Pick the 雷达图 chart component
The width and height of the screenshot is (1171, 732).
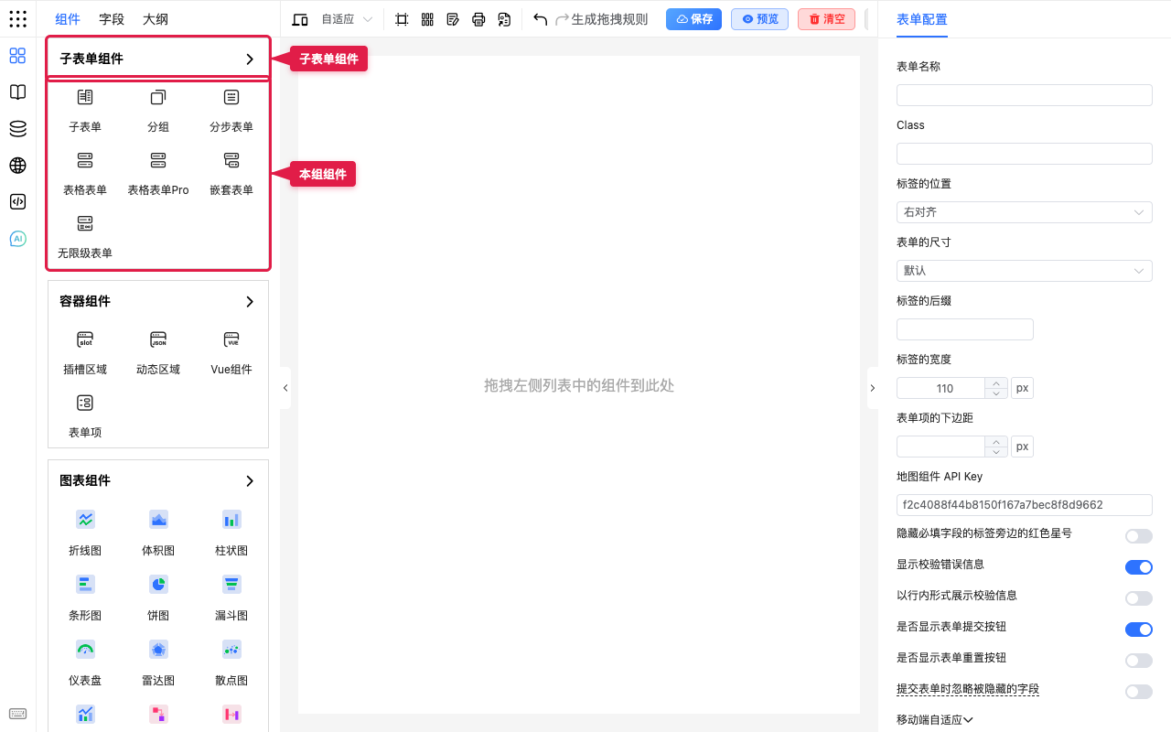coord(158,662)
